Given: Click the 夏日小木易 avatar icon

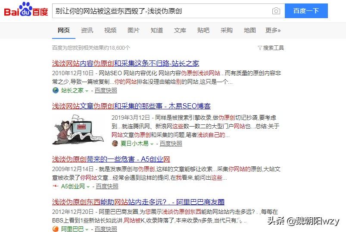Looking at the screenshot, I should coord(115,143).
